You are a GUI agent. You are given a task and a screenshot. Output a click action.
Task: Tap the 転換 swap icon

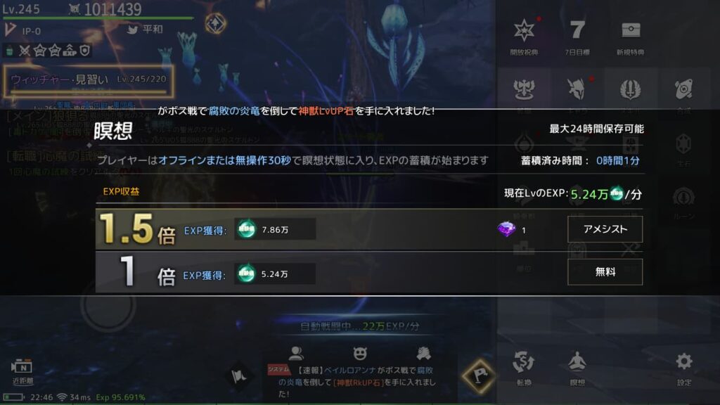tap(524, 368)
